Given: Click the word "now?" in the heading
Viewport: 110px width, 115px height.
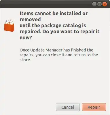Looking at the screenshot, I should coord(26,38).
